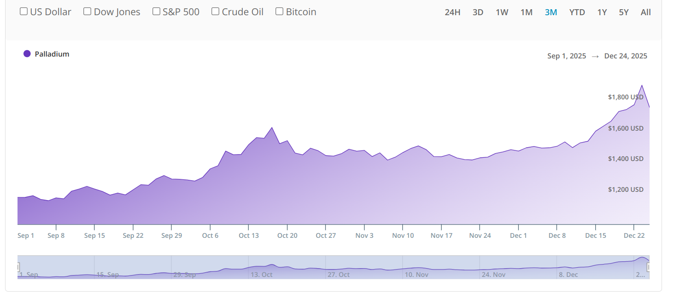This screenshot has width=674, height=293.
Task: Click the Oct 20 x-axis label
Action: 287,236
